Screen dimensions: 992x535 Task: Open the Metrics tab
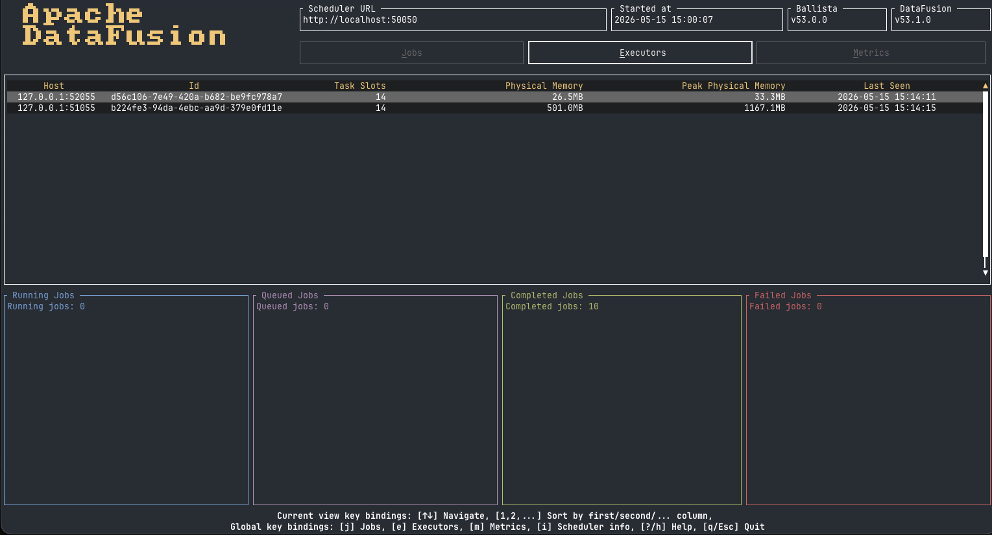click(871, 53)
